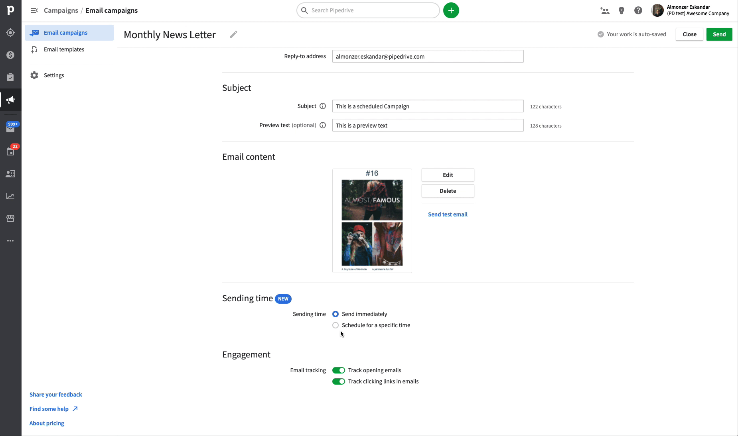Screen dimensions: 738x436
Task: Open Projects clipboard icon in sidebar
Action: (x=10, y=77)
